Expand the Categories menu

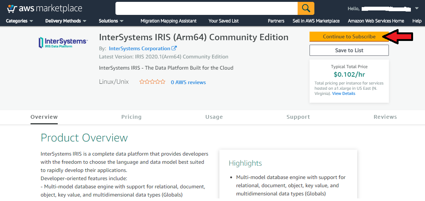(x=19, y=21)
